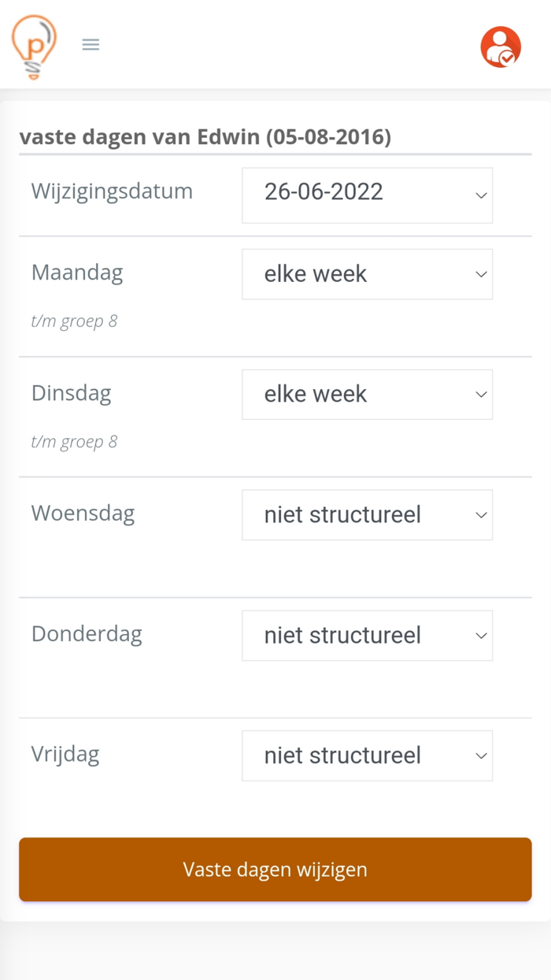Image resolution: width=551 pixels, height=980 pixels.
Task: Click the date value 26-06-2022
Action: pyautogui.click(x=324, y=191)
